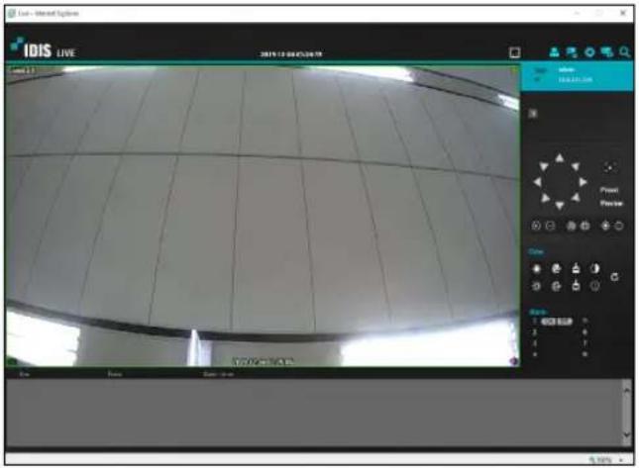Toggle alarm out number 7
Screen dimensions: 639x468
[x=585, y=343]
